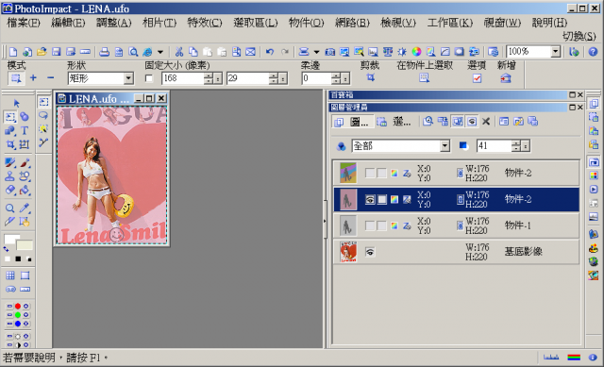The width and height of the screenshot is (604, 367).
Task: Click the 切換(S) switch button
Action: [x=579, y=36]
